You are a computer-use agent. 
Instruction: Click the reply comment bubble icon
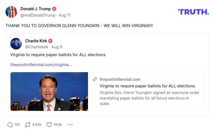coord(10,125)
